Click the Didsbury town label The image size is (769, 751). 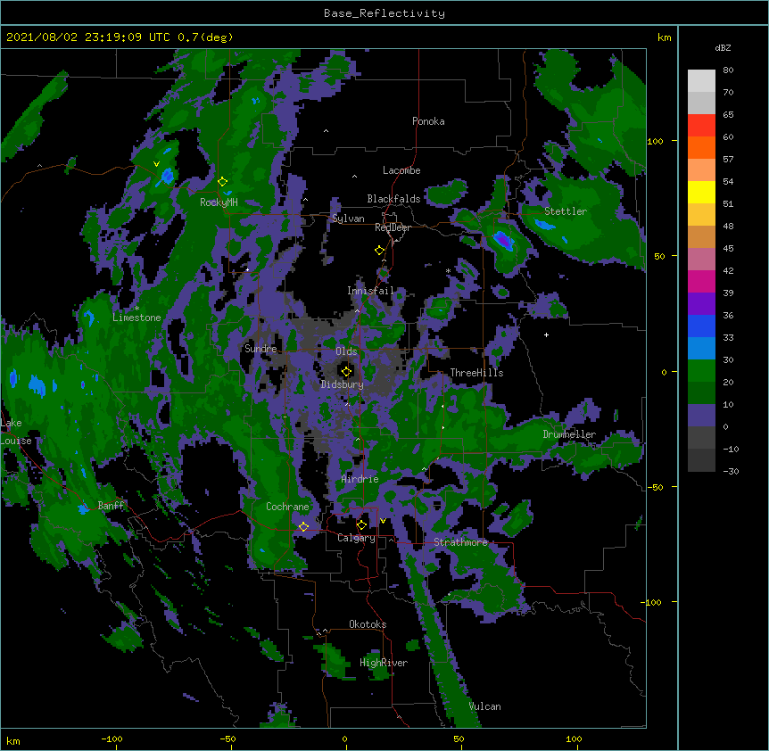click(x=342, y=384)
